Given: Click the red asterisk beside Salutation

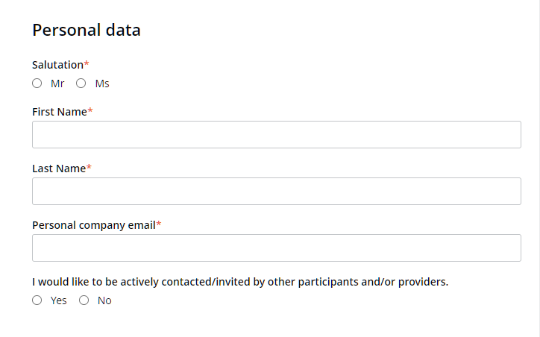Looking at the screenshot, I should tap(87, 64).
